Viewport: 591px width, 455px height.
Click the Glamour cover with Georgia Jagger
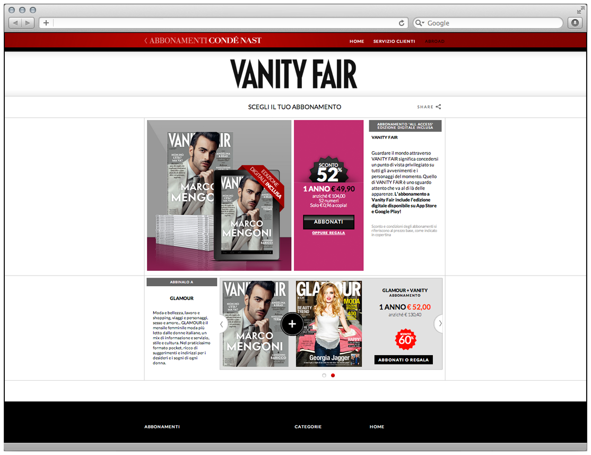329,324
